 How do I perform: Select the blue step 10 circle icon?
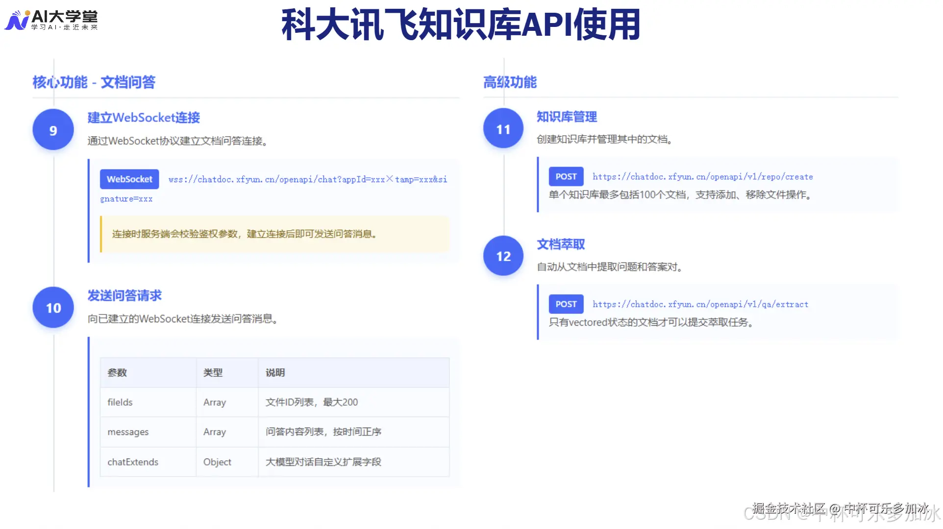point(52,308)
